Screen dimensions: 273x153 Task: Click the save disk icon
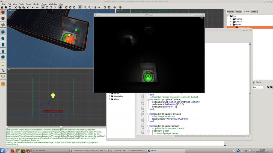pyautogui.click(x=10, y=7)
